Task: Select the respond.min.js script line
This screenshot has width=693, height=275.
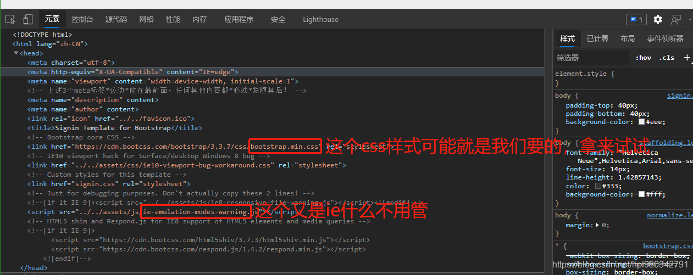Action: click(x=208, y=249)
